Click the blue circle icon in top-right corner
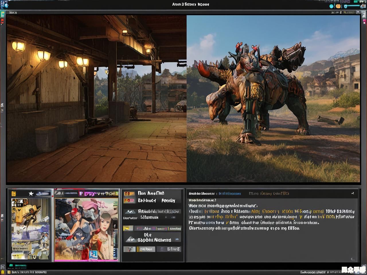 pyautogui.click(x=331, y=6)
